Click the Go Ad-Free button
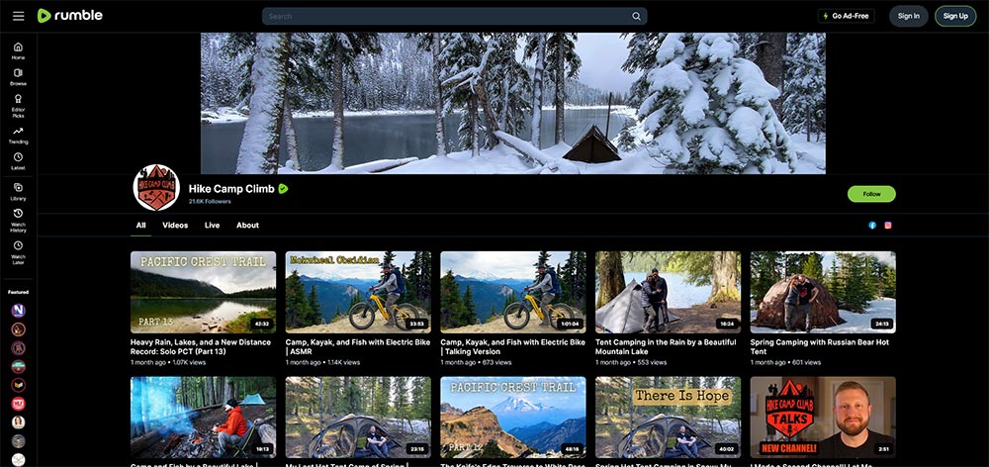The image size is (989, 467). [846, 16]
